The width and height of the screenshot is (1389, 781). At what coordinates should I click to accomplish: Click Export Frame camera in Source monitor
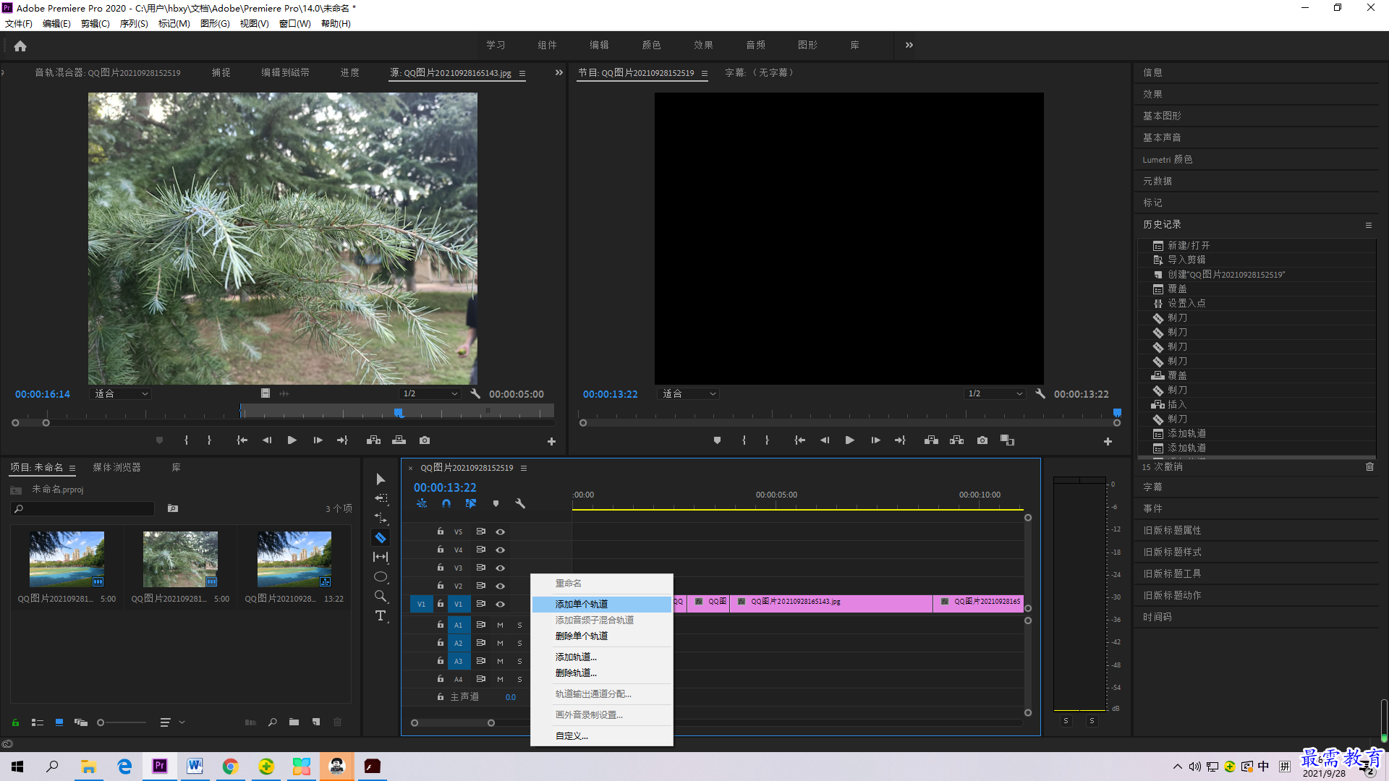pos(425,440)
